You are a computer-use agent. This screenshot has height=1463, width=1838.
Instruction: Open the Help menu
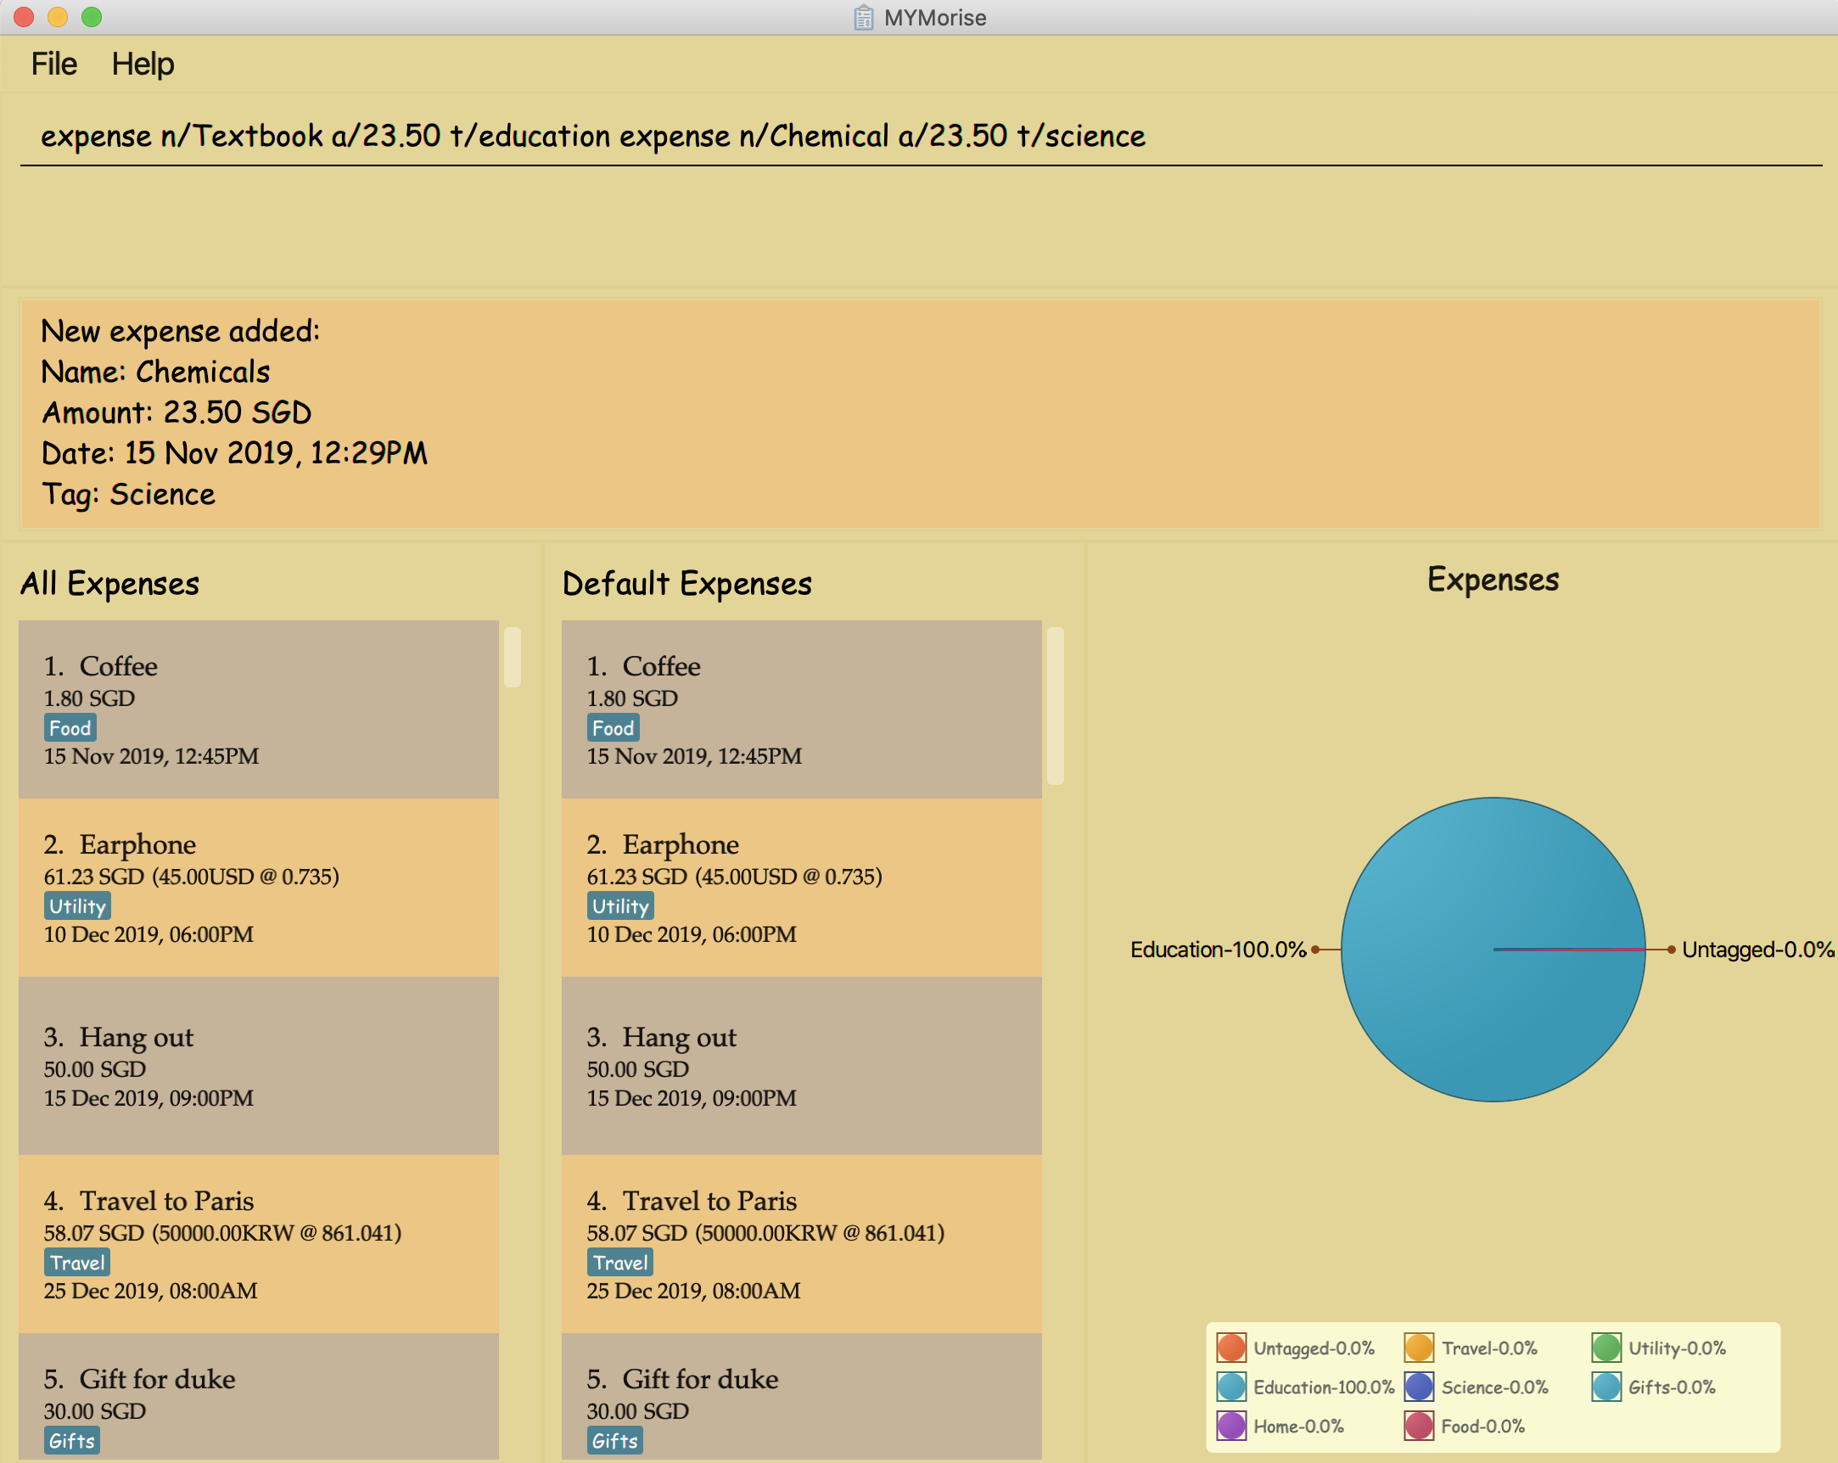(143, 64)
